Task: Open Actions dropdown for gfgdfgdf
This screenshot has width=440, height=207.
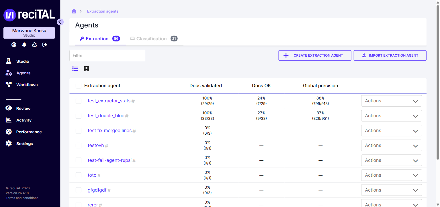Action: pos(391,190)
